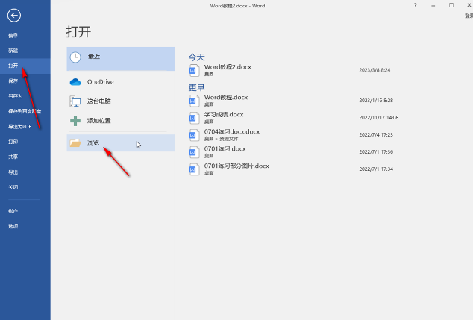473x320 pixels.
Task: Open the Browse folder icon (浏览)
Action: (x=75, y=143)
